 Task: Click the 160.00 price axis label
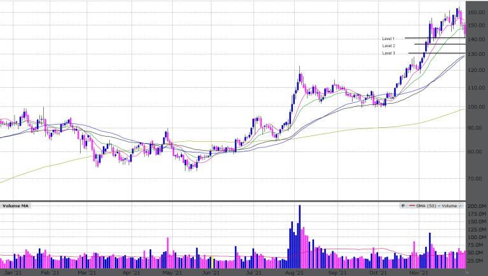pos(477,13)
